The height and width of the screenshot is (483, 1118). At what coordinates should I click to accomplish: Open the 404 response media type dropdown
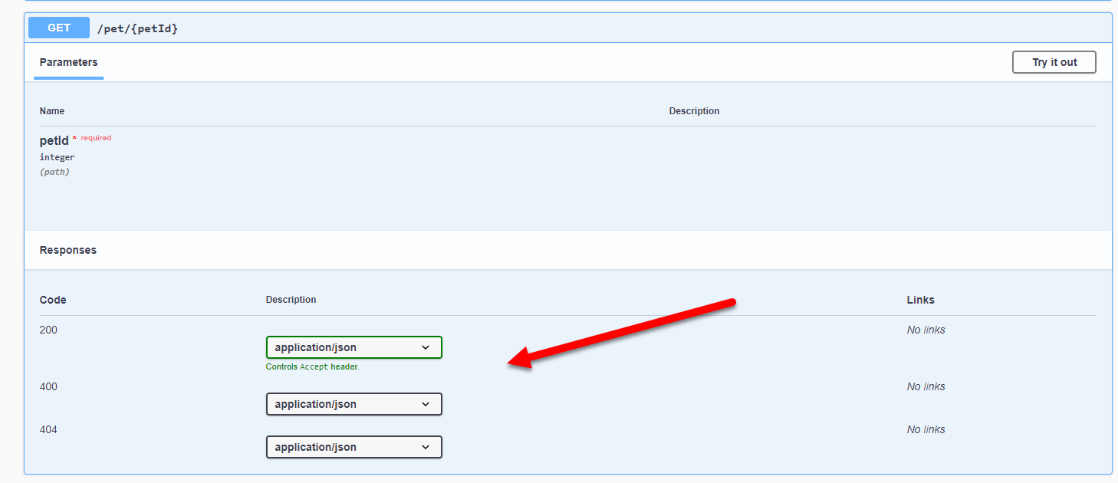click(354, 447)
